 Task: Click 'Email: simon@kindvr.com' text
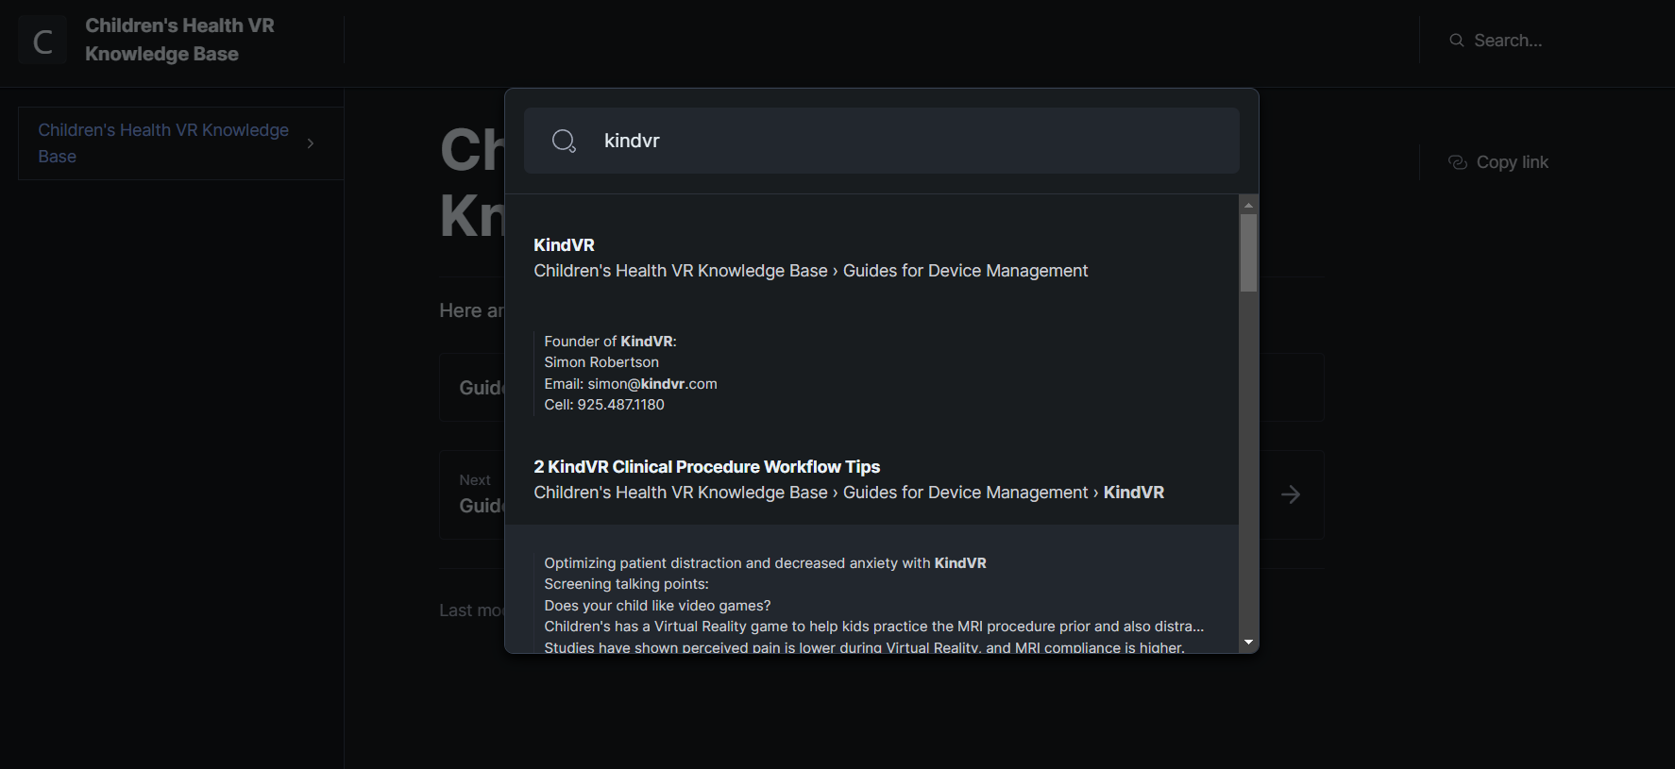631,384
